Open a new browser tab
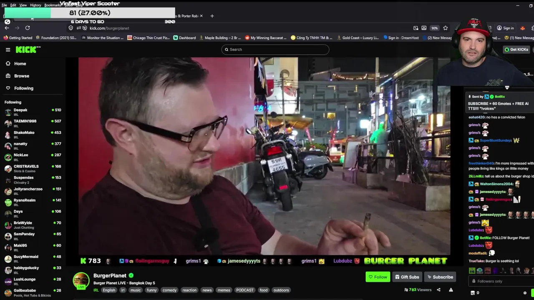The height and width of the screenshot is (300, 534). coord(212,16)
